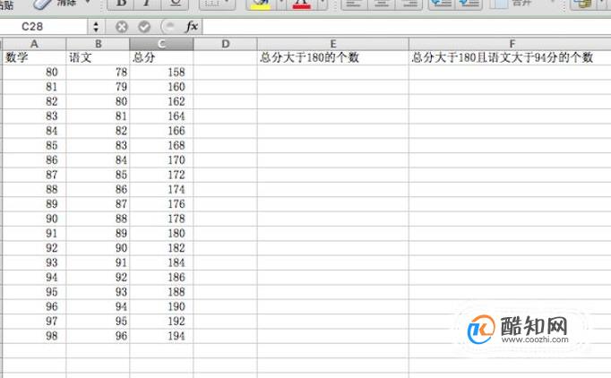Screen dimensions: 611x378
Task: Select the cell 总分大于180且语文大于94分的个数
Action: pos(511,57)
